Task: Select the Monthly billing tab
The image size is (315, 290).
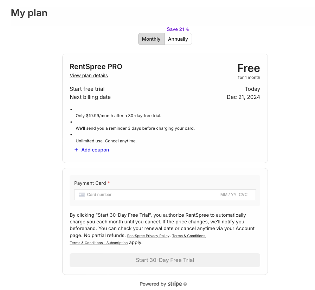Action: [x=151, y=39]
